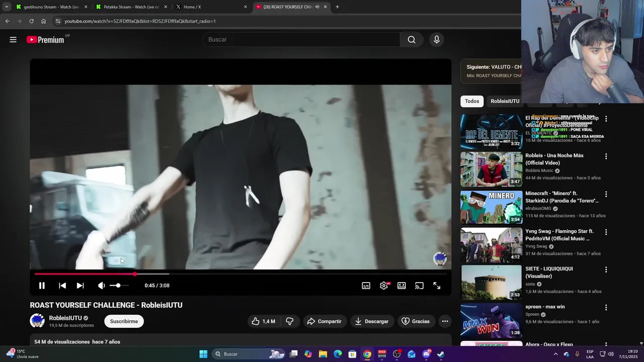Open options menu for SIETE LIQUIQUIQUI video

click(x=606, y=270)
